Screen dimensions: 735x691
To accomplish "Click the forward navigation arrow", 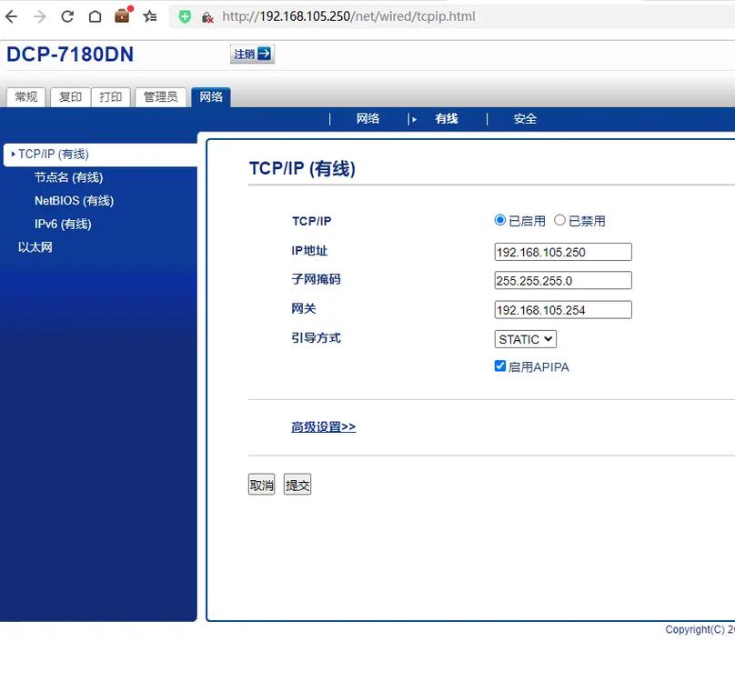I will tap(38, 15).
